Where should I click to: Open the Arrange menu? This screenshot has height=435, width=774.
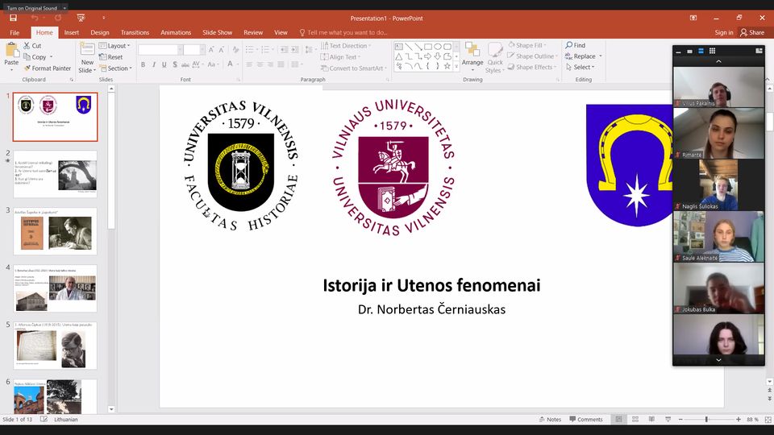[472, 56]
